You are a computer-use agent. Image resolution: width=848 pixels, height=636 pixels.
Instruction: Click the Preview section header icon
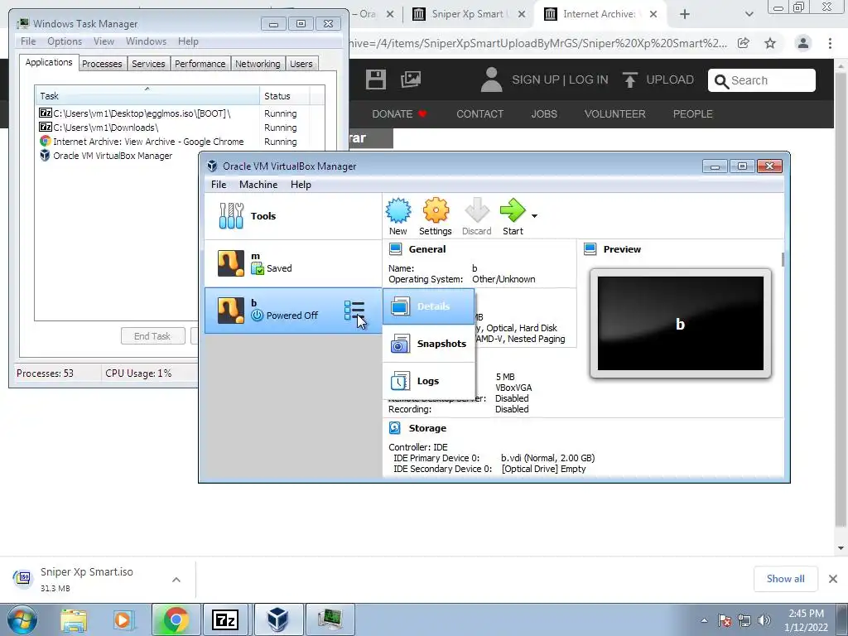[590, 249]
